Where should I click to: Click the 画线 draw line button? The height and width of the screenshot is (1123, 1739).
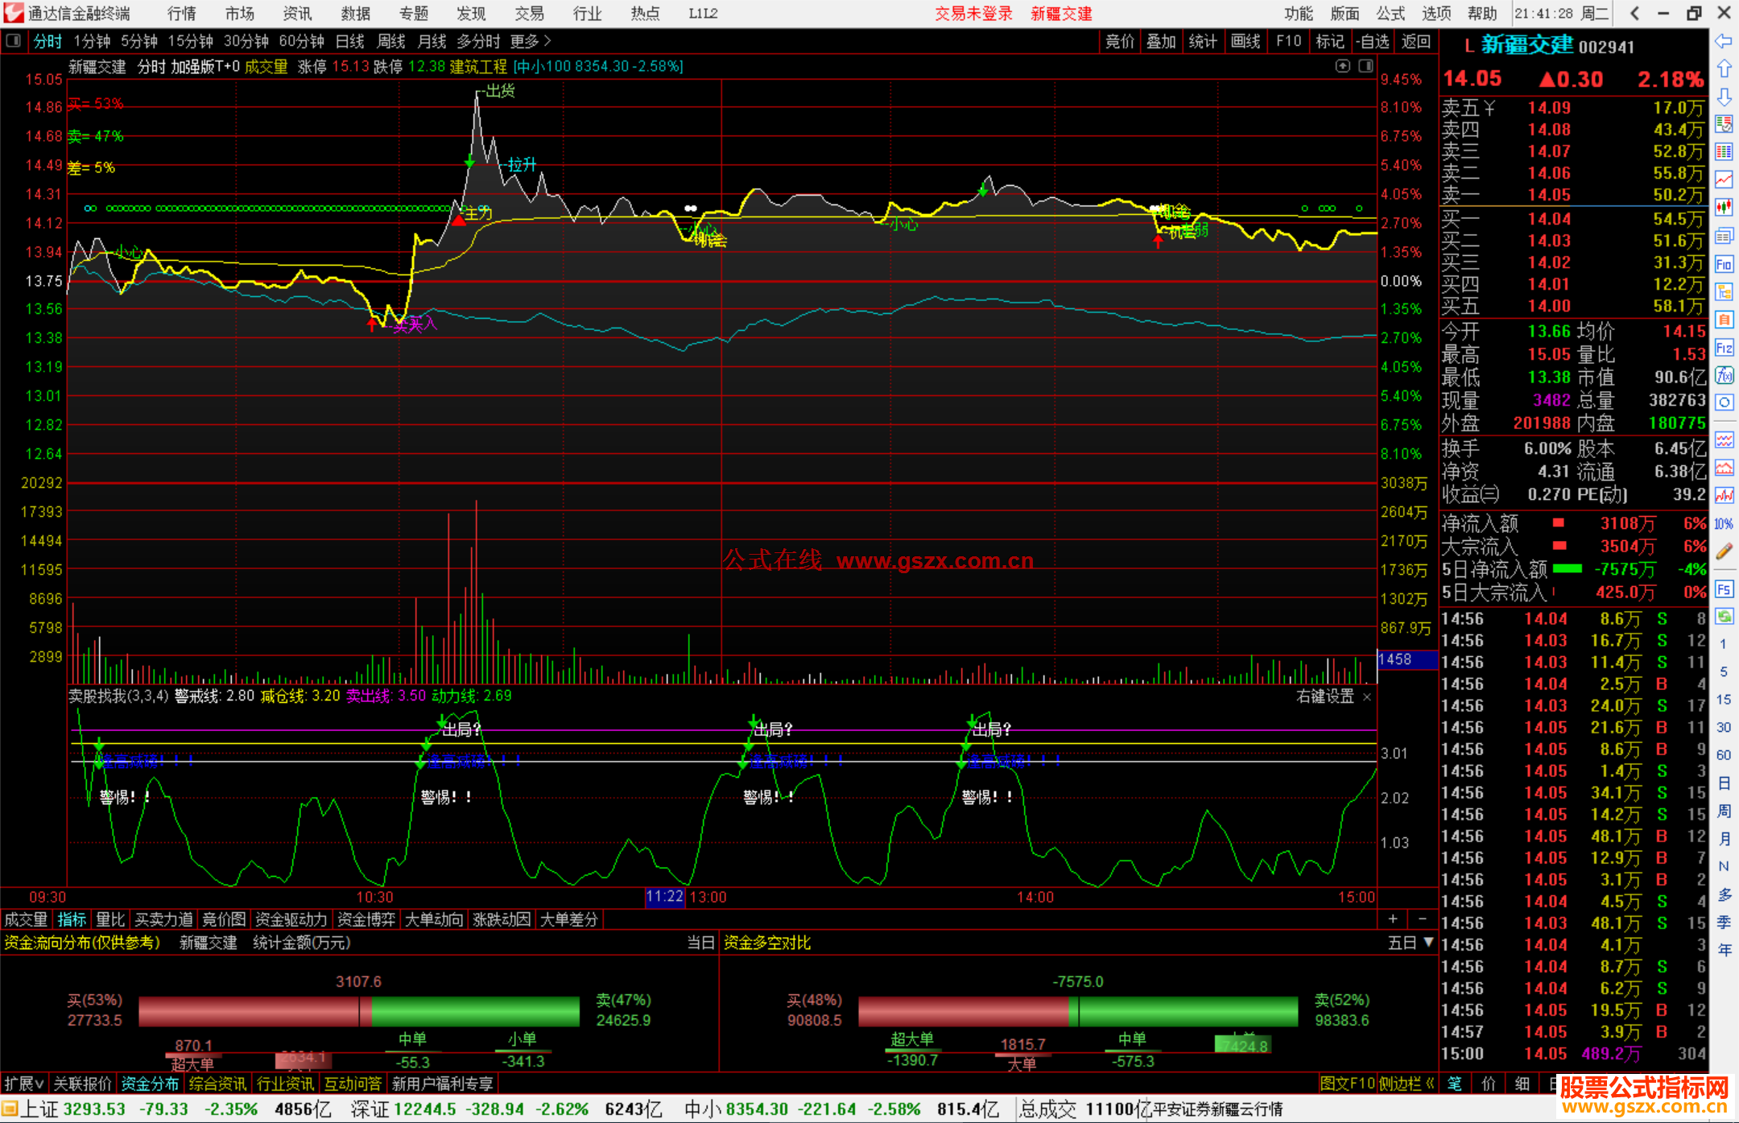tap(1245, 41)
